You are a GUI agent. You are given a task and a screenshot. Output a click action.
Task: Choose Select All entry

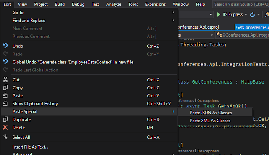89,137
